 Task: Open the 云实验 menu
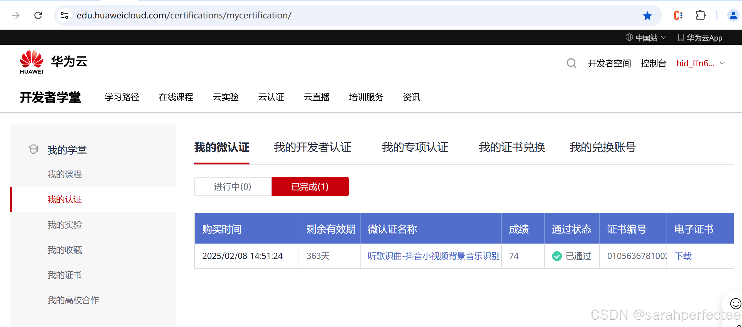click(226, 97)
